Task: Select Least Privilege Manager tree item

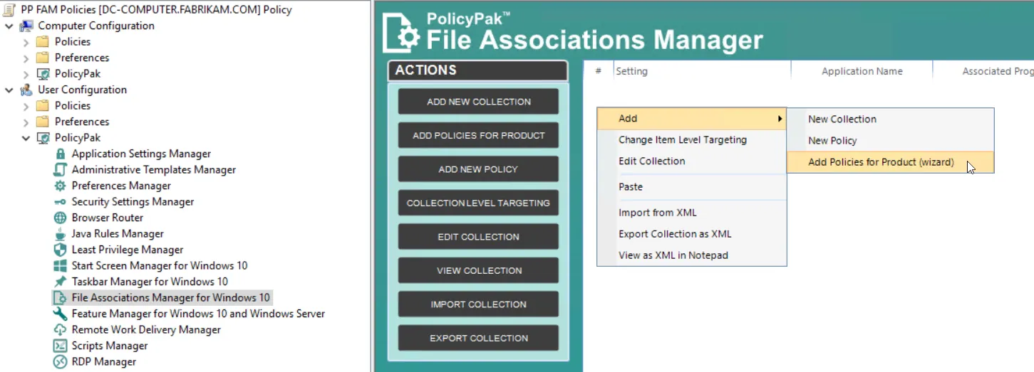Action: coord(128,250)
